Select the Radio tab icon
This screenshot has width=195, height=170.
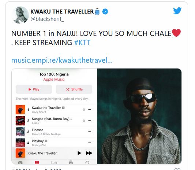click(54, 163)
